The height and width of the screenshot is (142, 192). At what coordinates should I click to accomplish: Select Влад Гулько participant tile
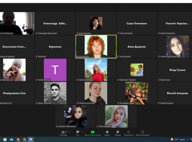coord(175,70)
